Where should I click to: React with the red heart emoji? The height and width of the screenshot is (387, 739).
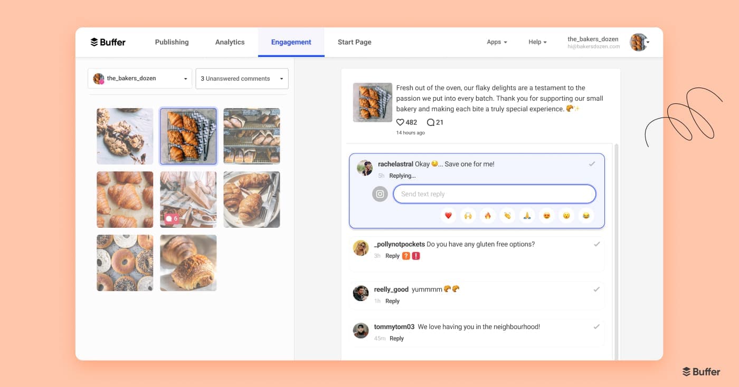(448, 215)
